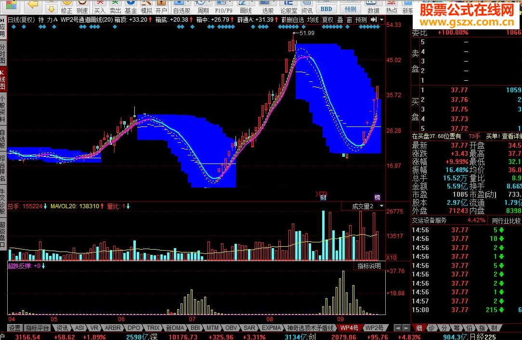Select the 画线 drawing tool icon
Viewport: 522px width, 340px height.
click(246, 7)
